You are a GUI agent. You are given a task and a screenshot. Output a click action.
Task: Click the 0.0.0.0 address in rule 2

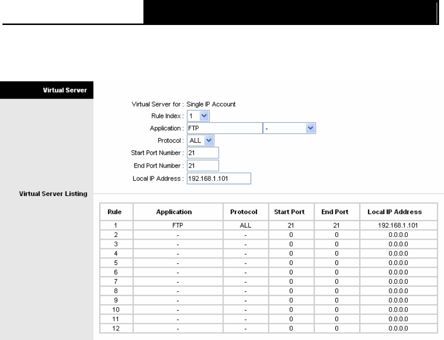pos(398,235)
